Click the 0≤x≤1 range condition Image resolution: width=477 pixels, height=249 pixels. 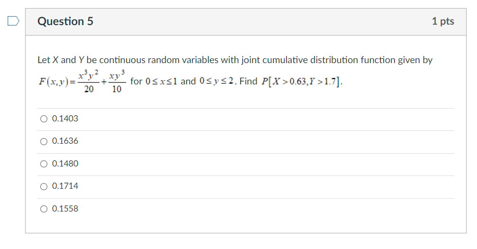click(161, 82)
